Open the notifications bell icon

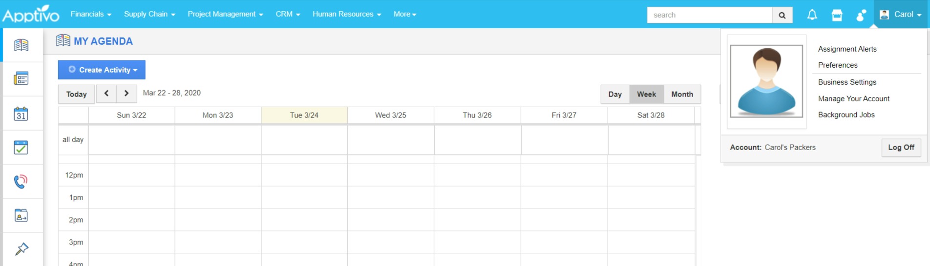point(812,15)
